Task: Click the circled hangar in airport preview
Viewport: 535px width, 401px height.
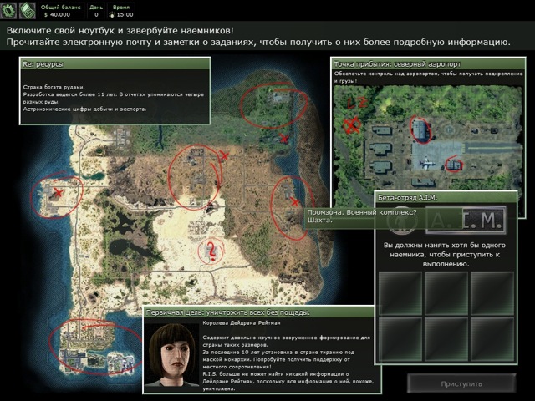Action: click(x=420, y=129)
